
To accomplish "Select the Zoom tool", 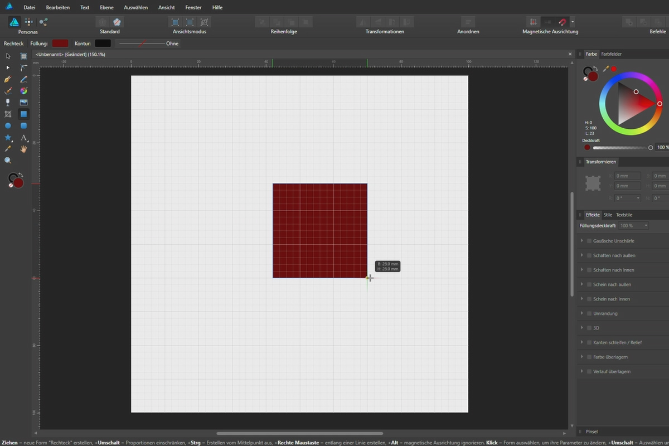I will (x=8, y=160).
